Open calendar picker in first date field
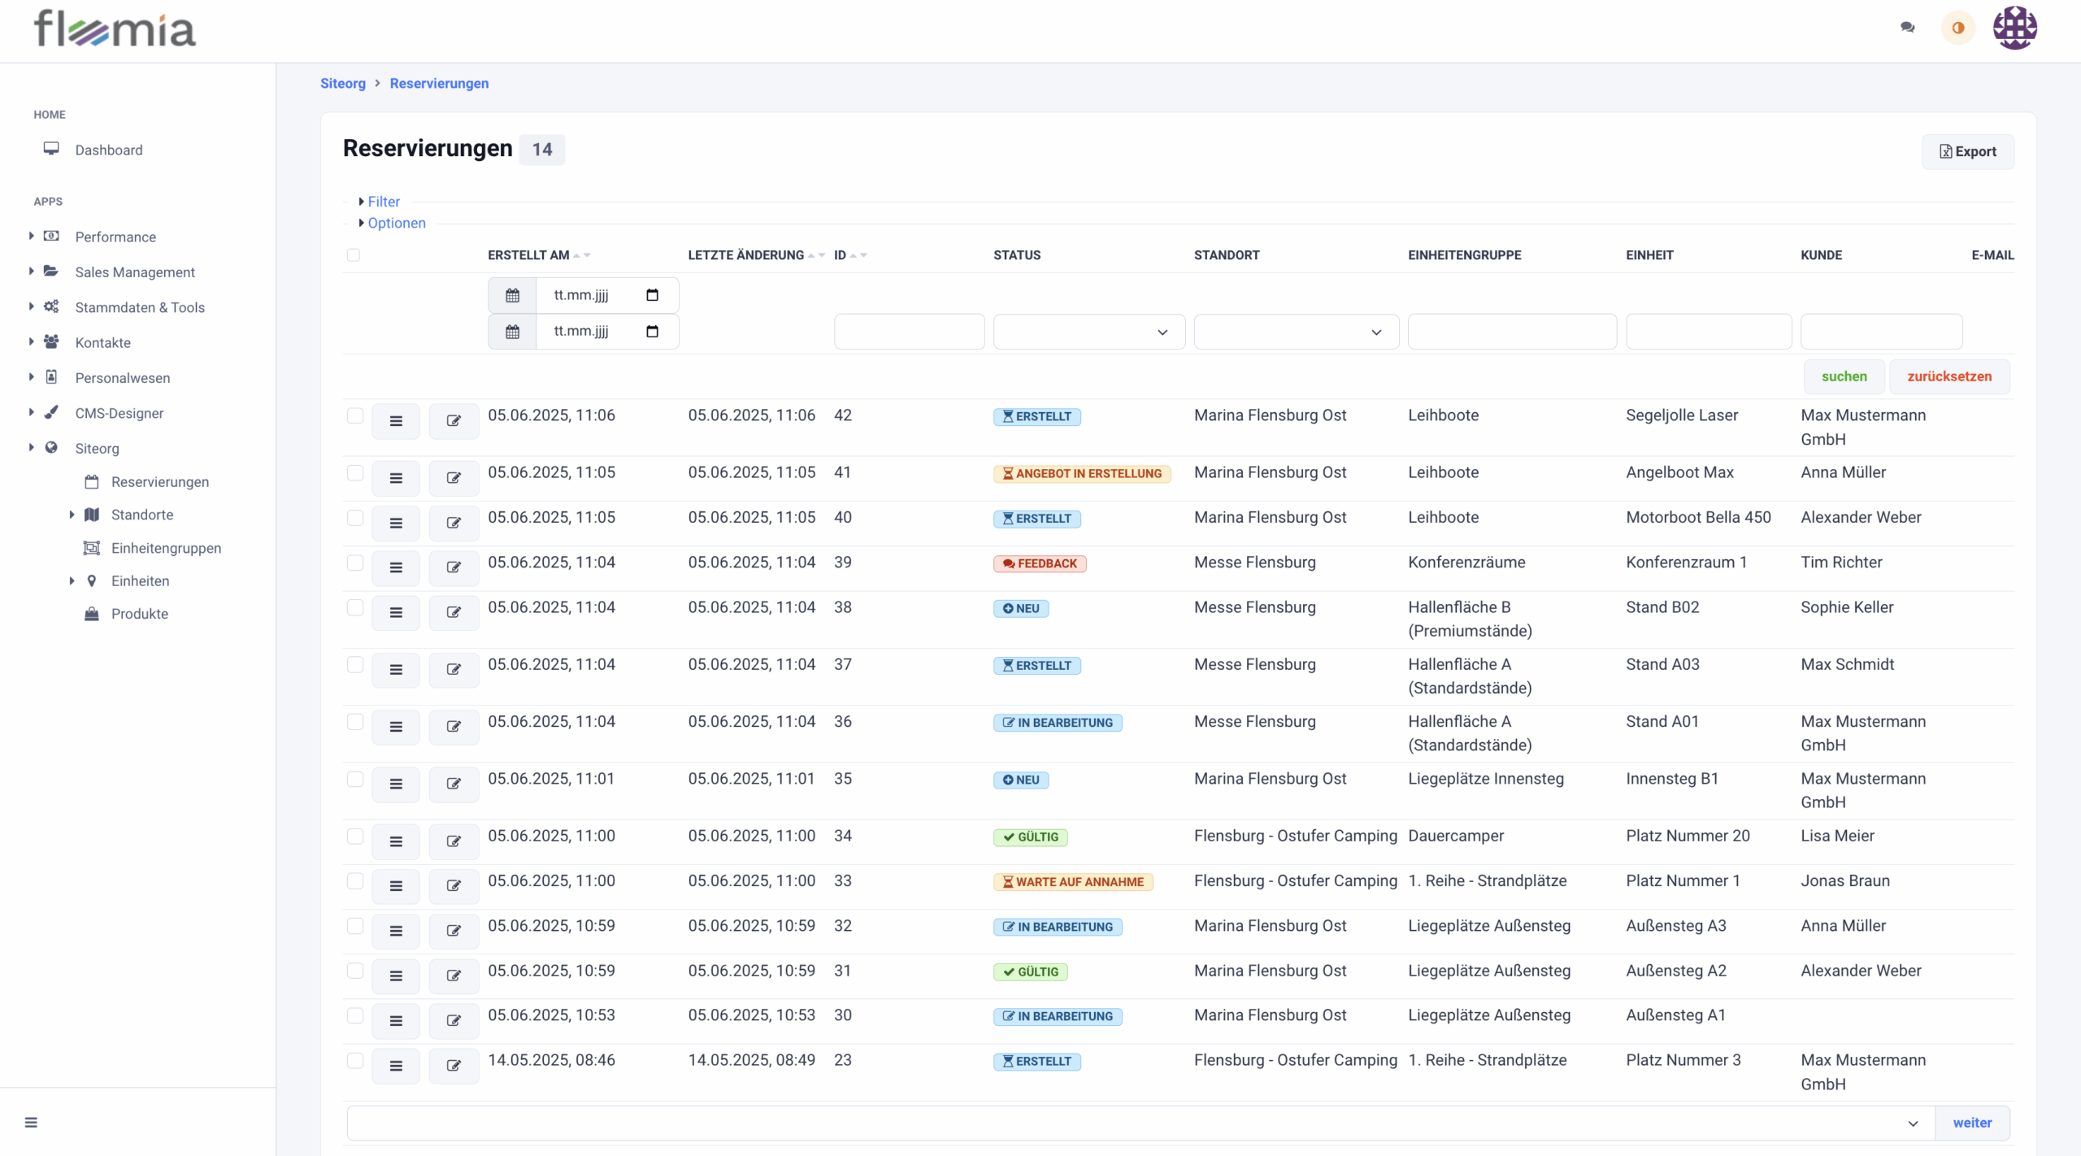 click(x=652, y=295)
